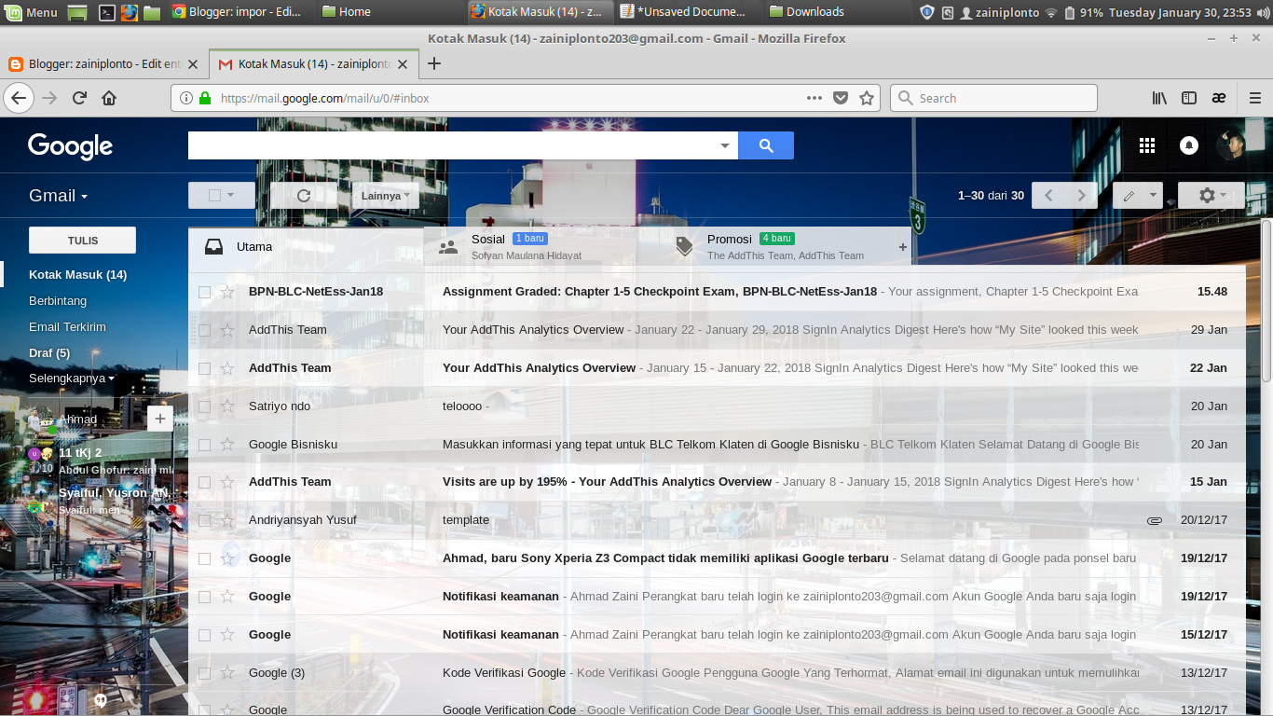Expand the Lainnya more actions dropdown
1273x716 pixels.
[385, 196]
